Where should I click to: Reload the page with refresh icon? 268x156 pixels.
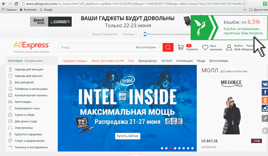16,4
